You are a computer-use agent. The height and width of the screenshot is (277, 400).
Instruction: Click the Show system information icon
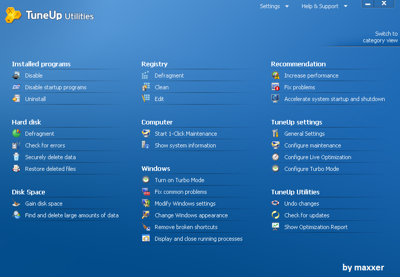(x=146, y=145)
